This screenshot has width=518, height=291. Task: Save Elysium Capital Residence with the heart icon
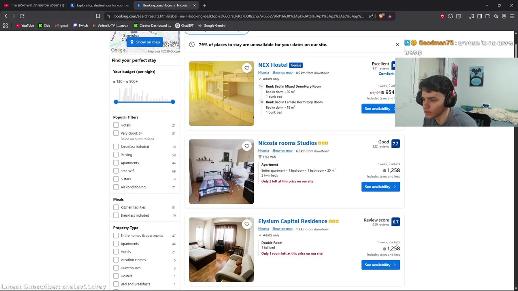247,224
